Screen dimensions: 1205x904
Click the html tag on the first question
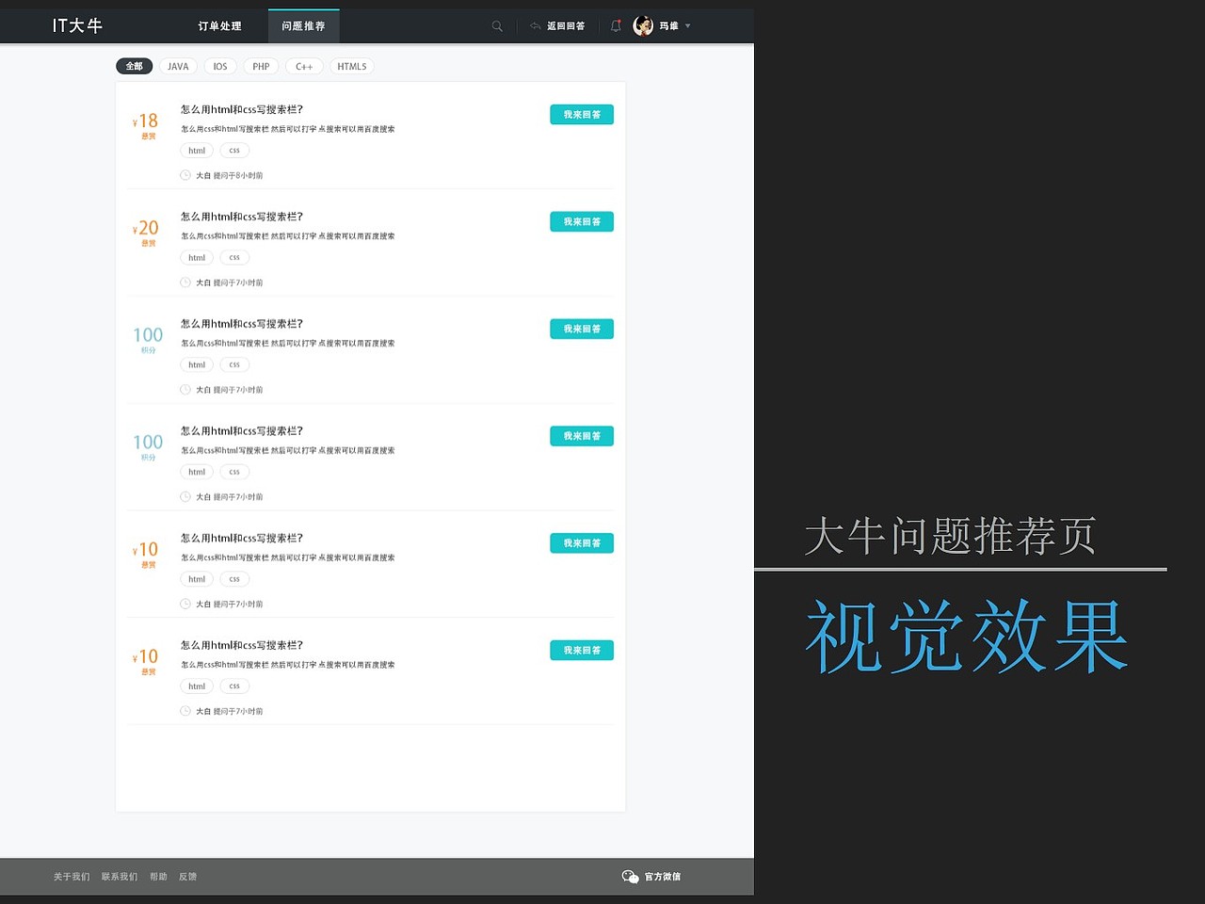[x=196, y=150]
